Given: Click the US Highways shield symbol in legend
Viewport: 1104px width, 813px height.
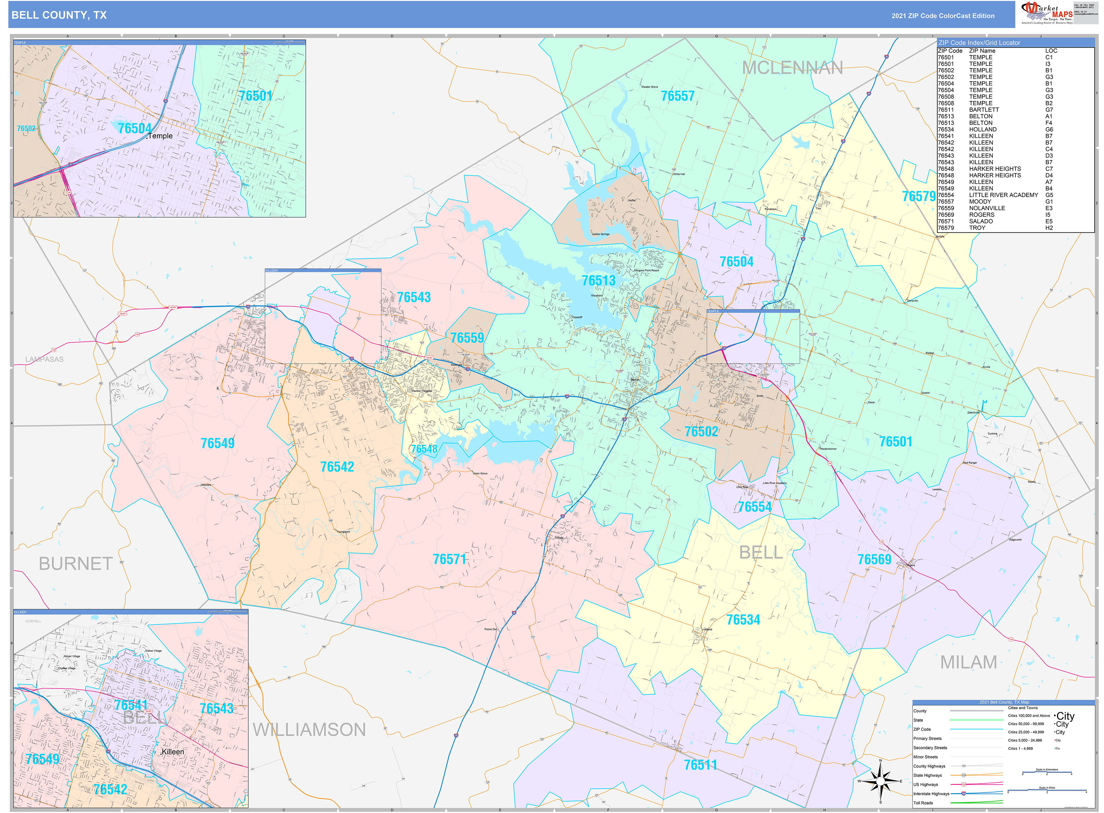Looking at the screenshot, I should pyautogui.click(x=964, y=785).
